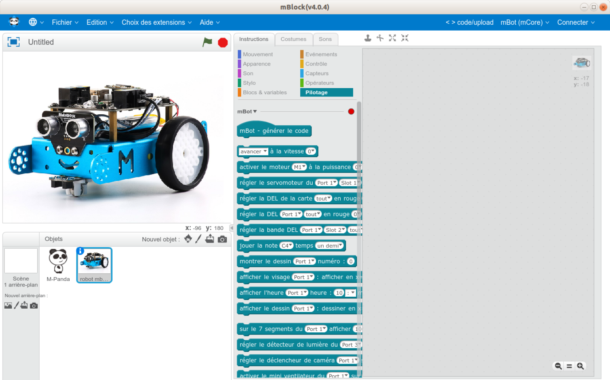Zoom in the scripts area
Viewport: 610px width, 380px height.
(580, 366)
